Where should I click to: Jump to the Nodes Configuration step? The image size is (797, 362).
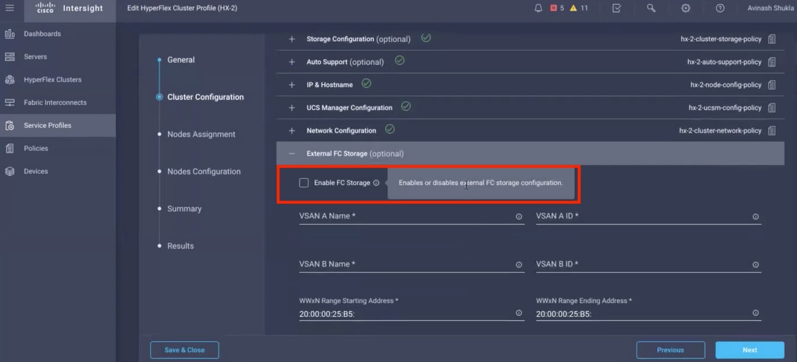point(204,171)
